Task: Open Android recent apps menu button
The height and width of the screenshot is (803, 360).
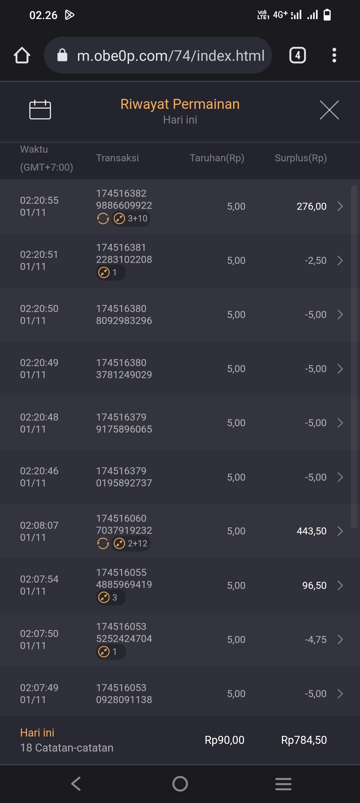Action: point(283,784)
